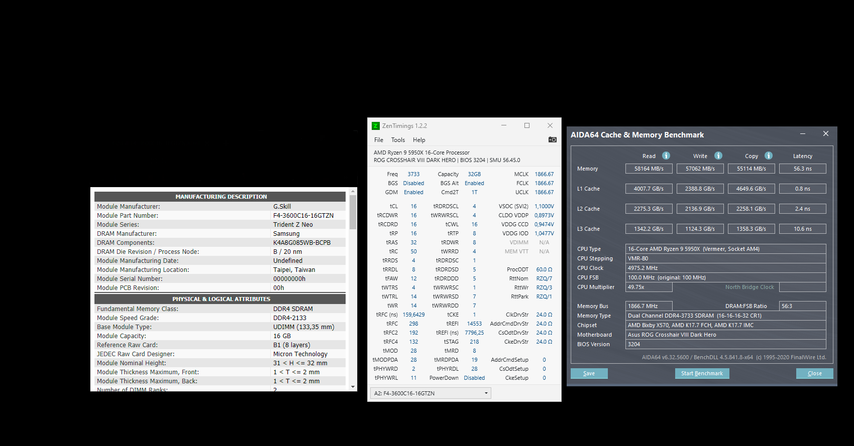Screen dimensions: 854x446
Task: Click the ZenTimings green app logo
Action: tap(375, 126)
